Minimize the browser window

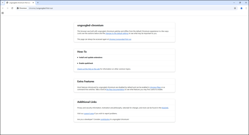coord(234,3)
